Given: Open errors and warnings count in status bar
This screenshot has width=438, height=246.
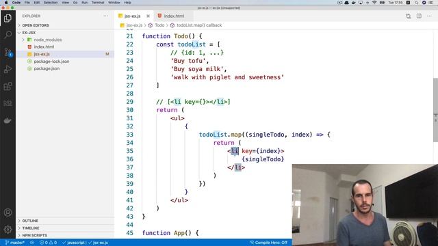Looking at the screenshot, I should (x=48, y=243).
